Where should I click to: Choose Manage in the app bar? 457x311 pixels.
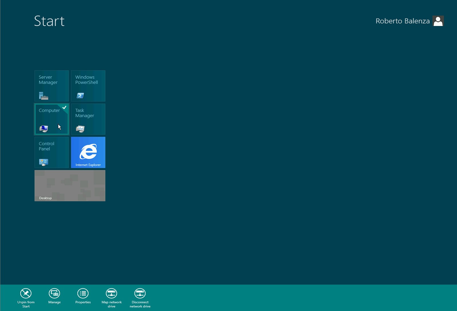click(x=54, y=296)
